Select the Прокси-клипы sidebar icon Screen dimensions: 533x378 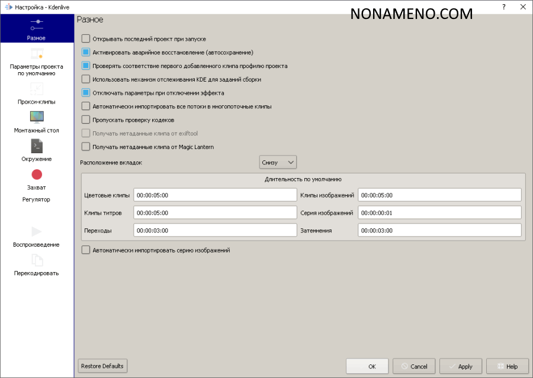pyautogui.click(x=37, y=89)
